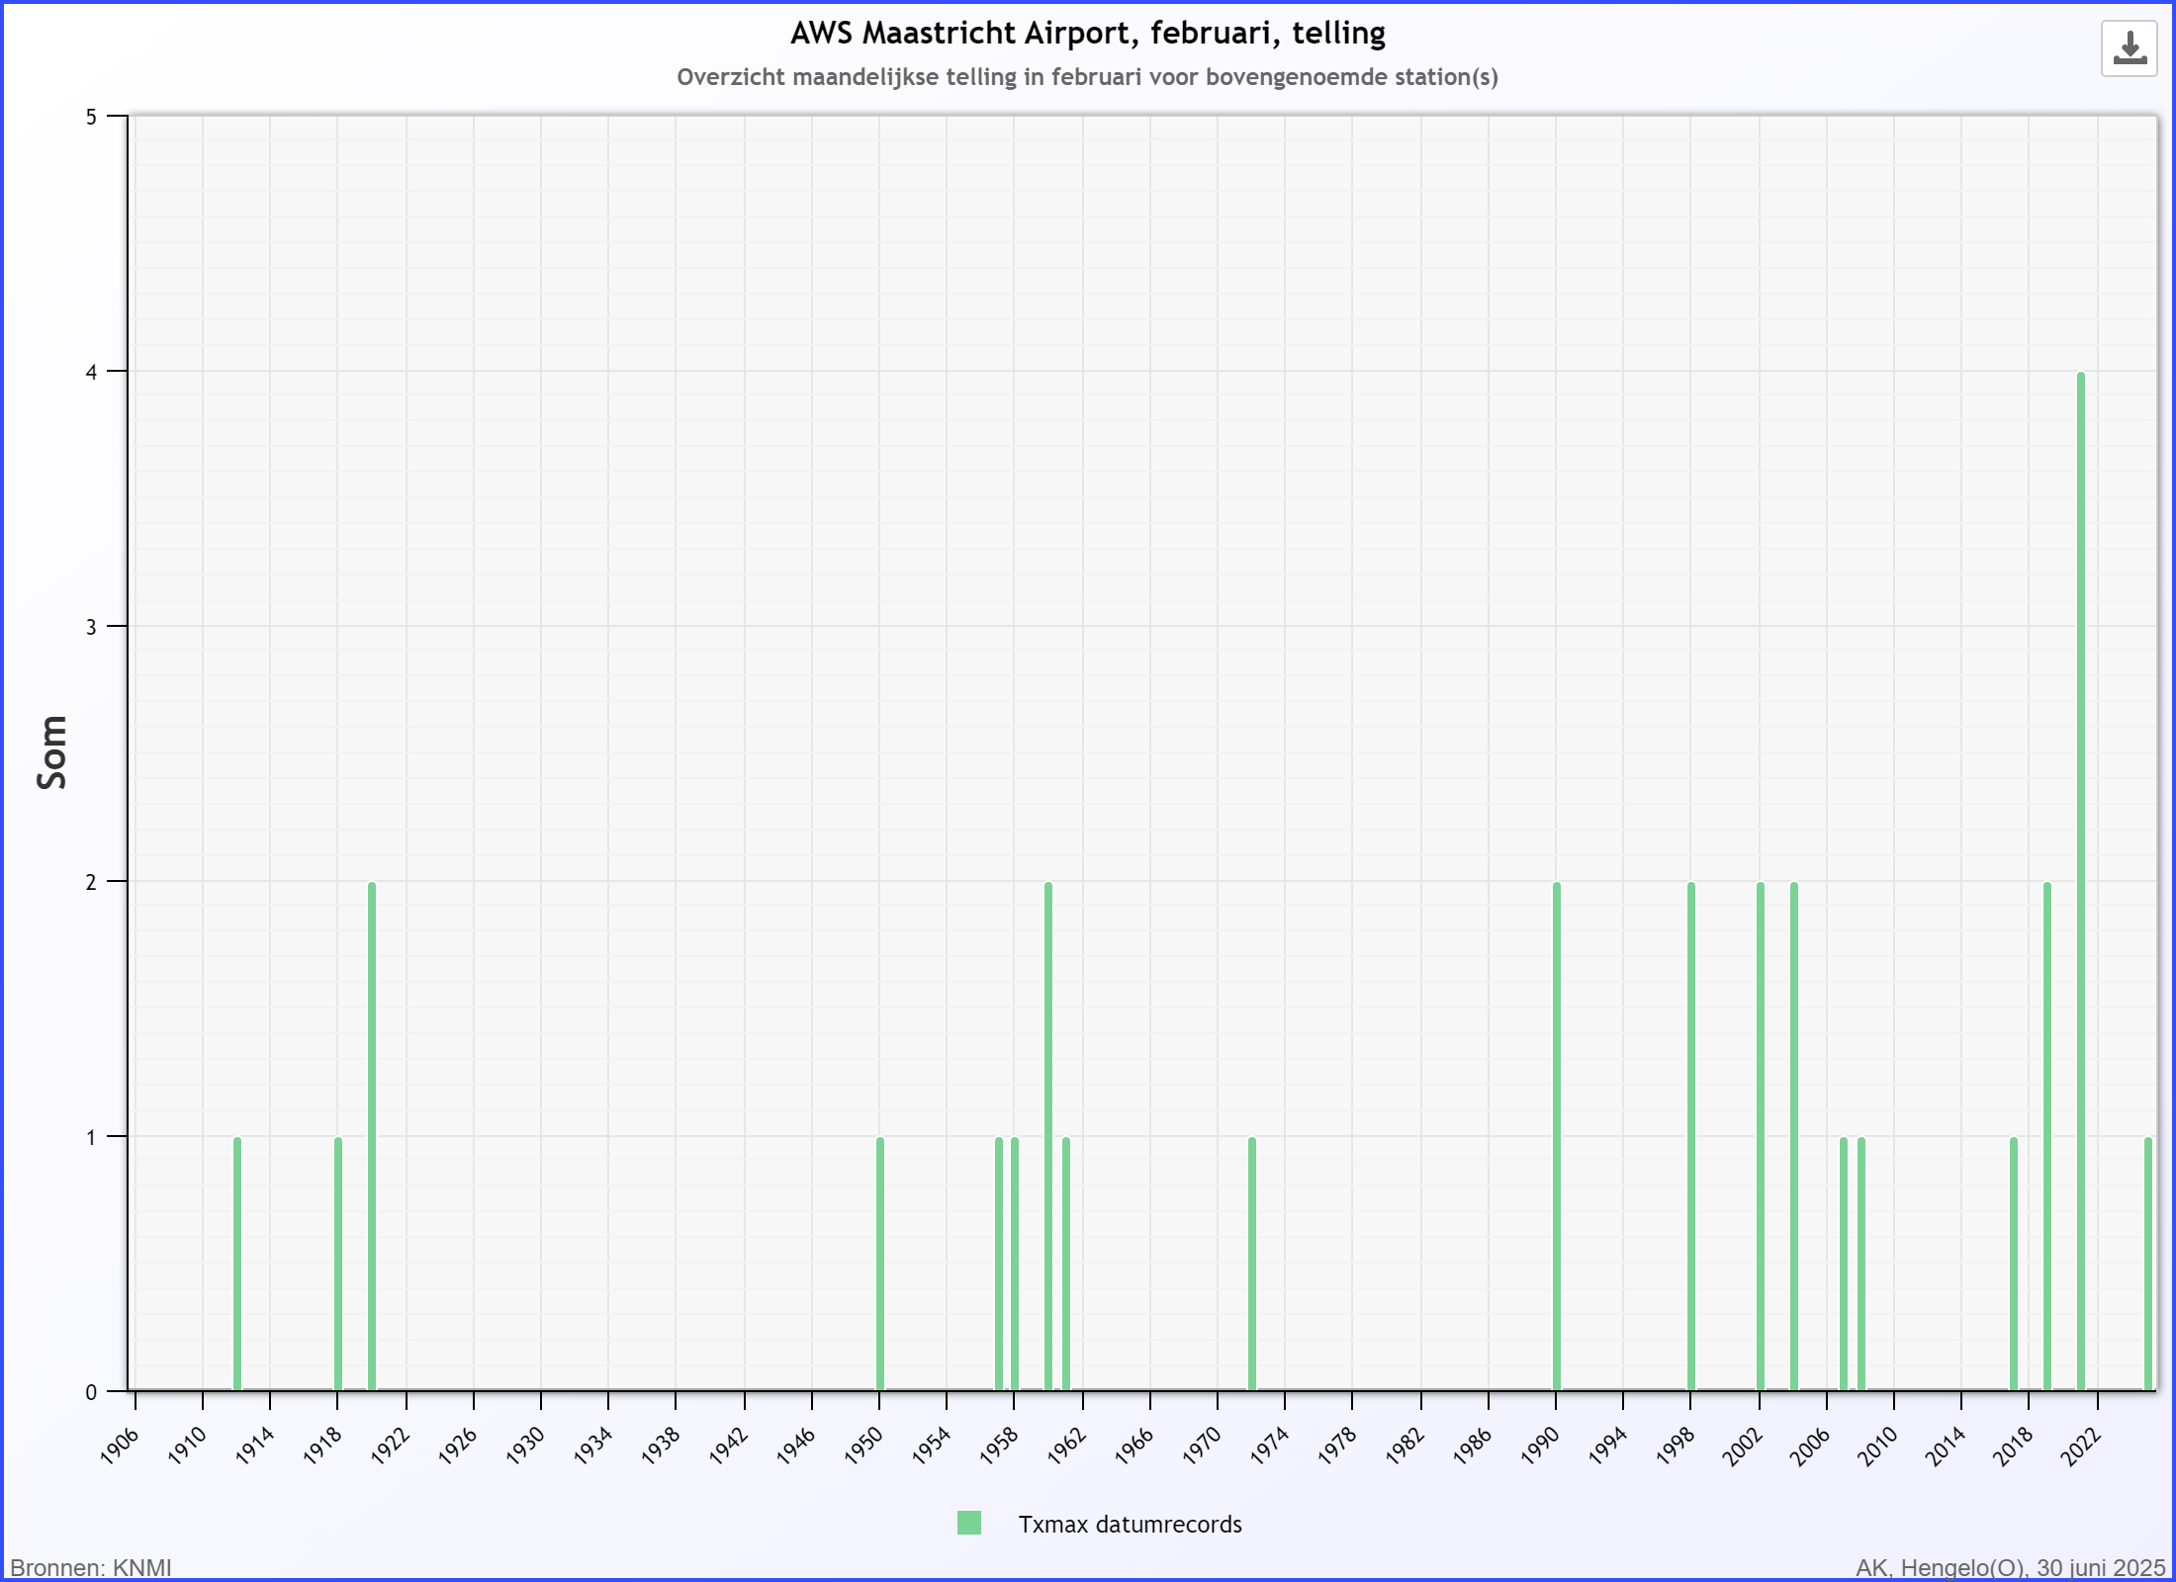Viewport: 2176px width, 1582px height.
Task: Toggle the Txmax datumrecords legend label
Action: [x=1130, y=1525]
